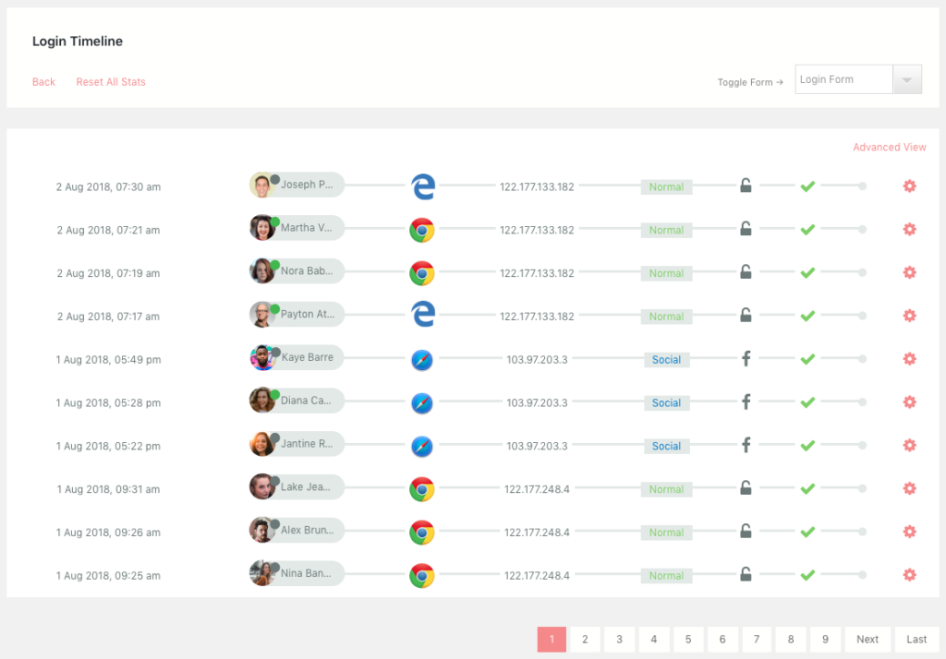The height and width of the screenshot is (659, 946).
Task: Click the Login Form select field
Action: tap(843, 80)
